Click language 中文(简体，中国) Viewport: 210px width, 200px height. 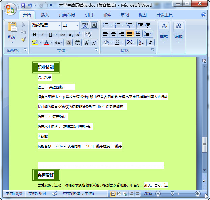point(78,194)
